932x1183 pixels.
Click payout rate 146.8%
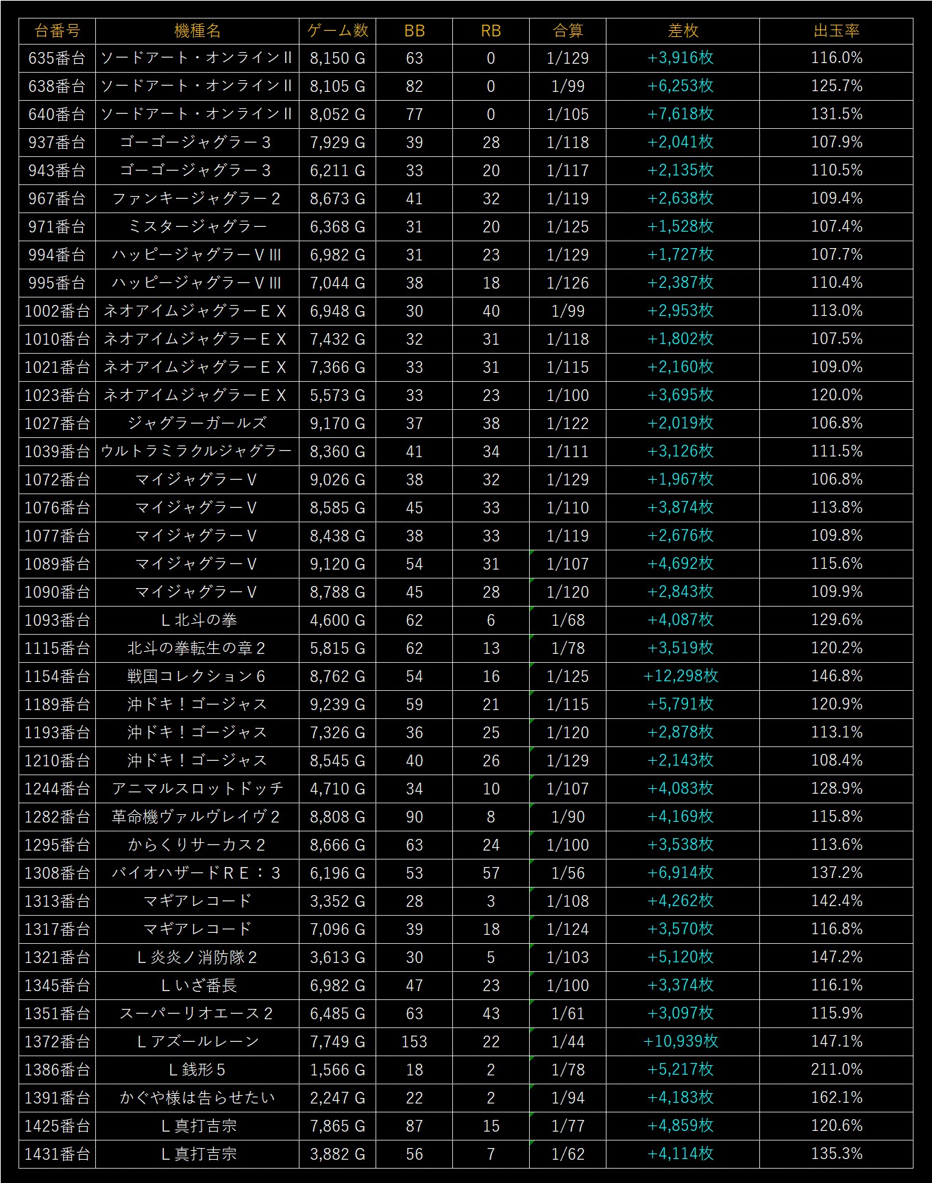(837, 676)
